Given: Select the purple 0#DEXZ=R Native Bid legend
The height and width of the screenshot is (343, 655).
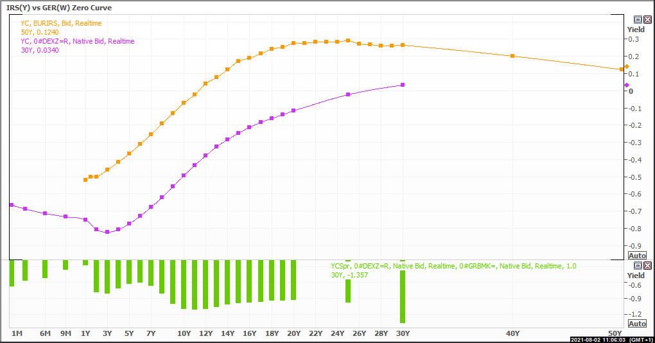Looking at the screenshot, I should coord(77,41).
